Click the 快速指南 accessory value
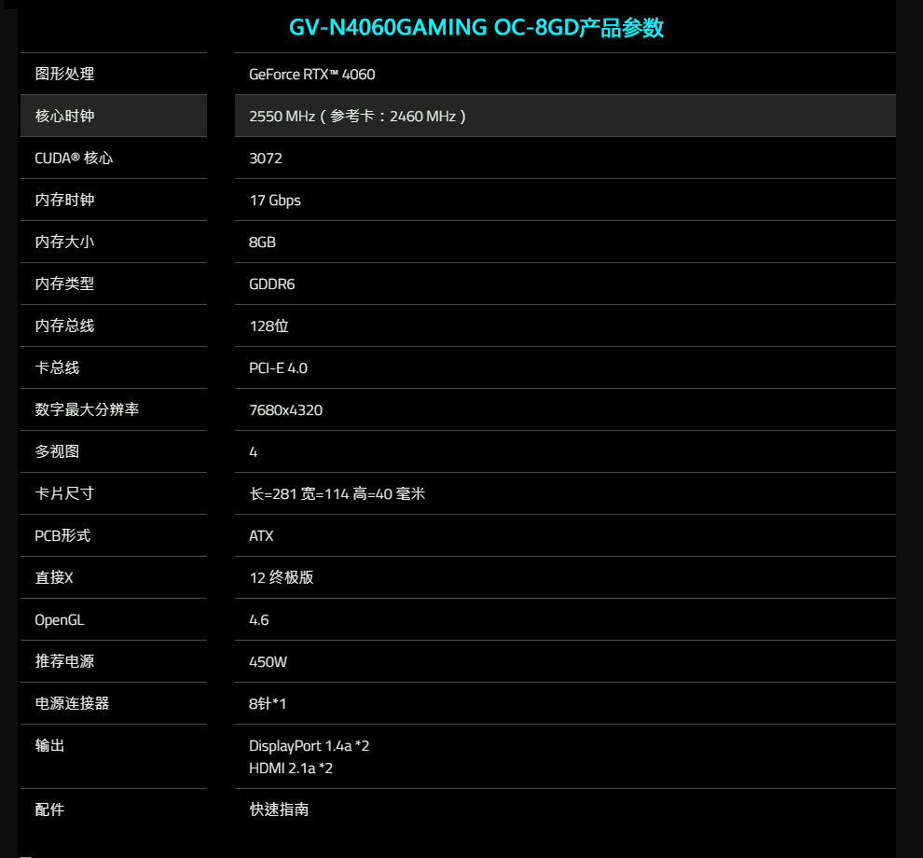The width and height of the screenshot is (923, 858). coord(279,810)
